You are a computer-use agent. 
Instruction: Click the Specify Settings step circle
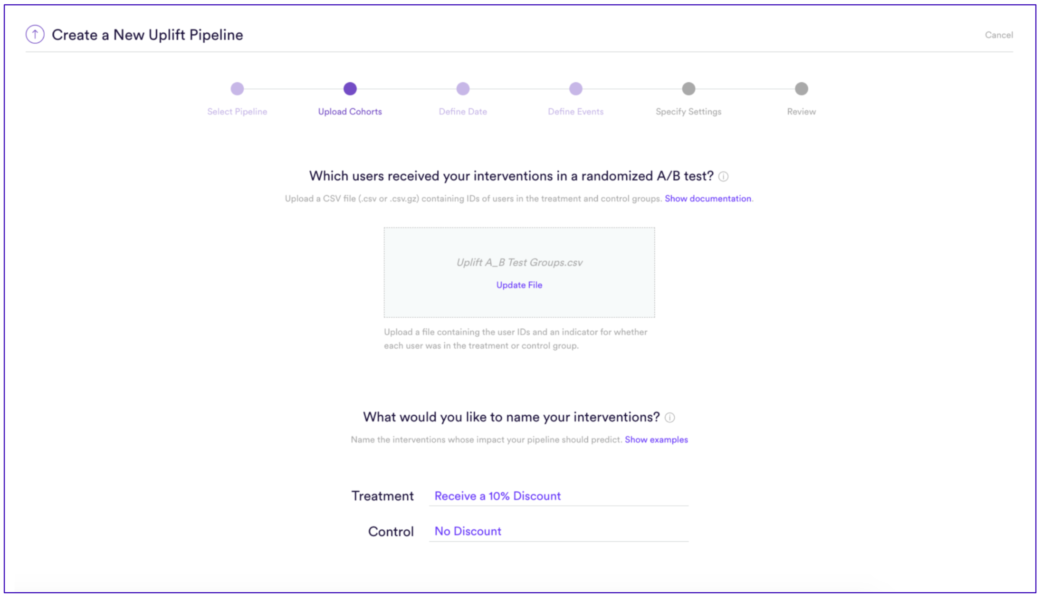pos(689,89)
